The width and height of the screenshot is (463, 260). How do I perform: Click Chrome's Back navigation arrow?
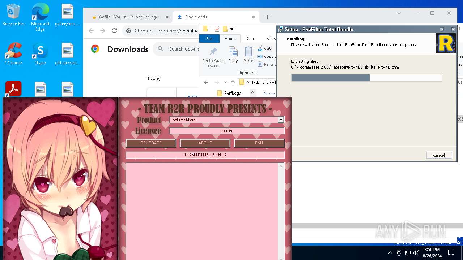pyautogui.click(x=91, y=31)
